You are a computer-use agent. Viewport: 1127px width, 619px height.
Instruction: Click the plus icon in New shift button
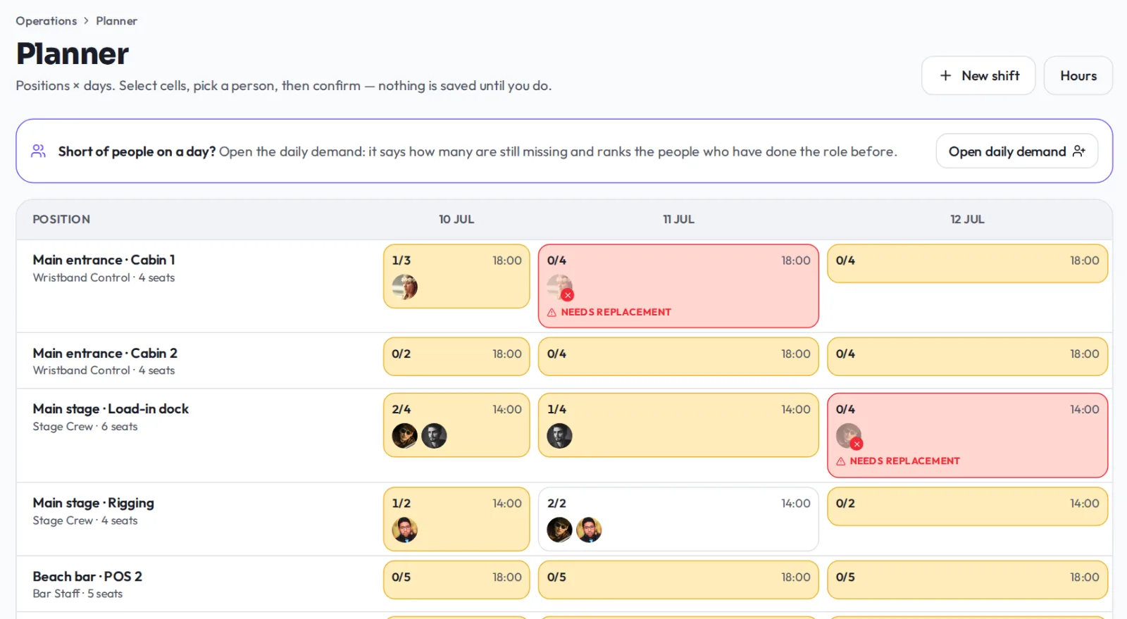tap(945, 75)
